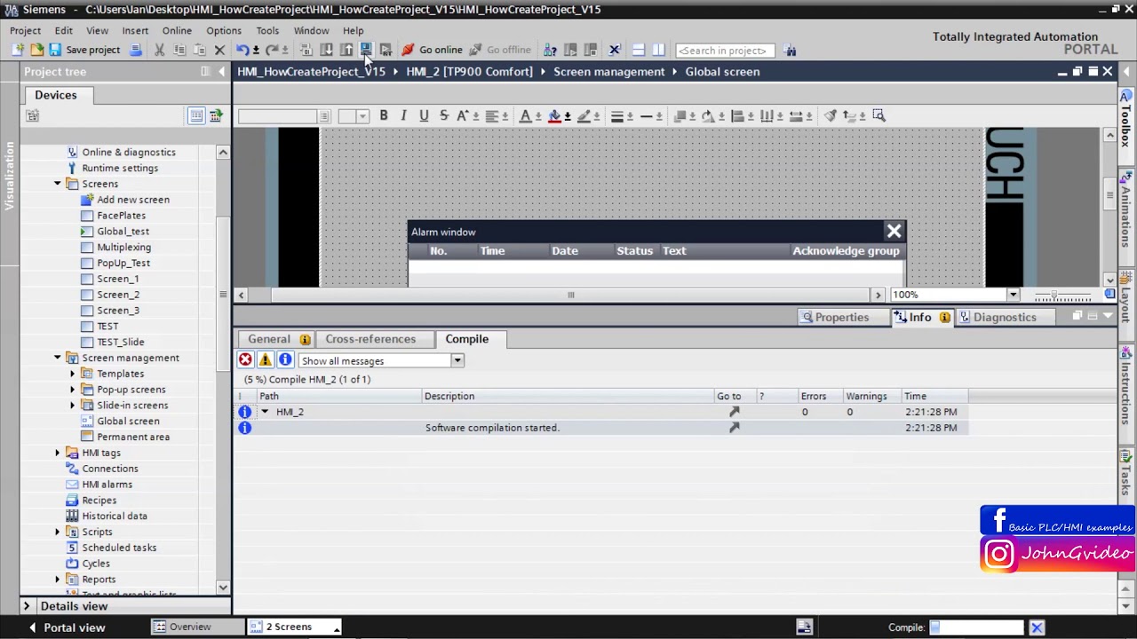Click the Split editor vertically icon
Screen dimensions: 1137x639
[658, 51]
